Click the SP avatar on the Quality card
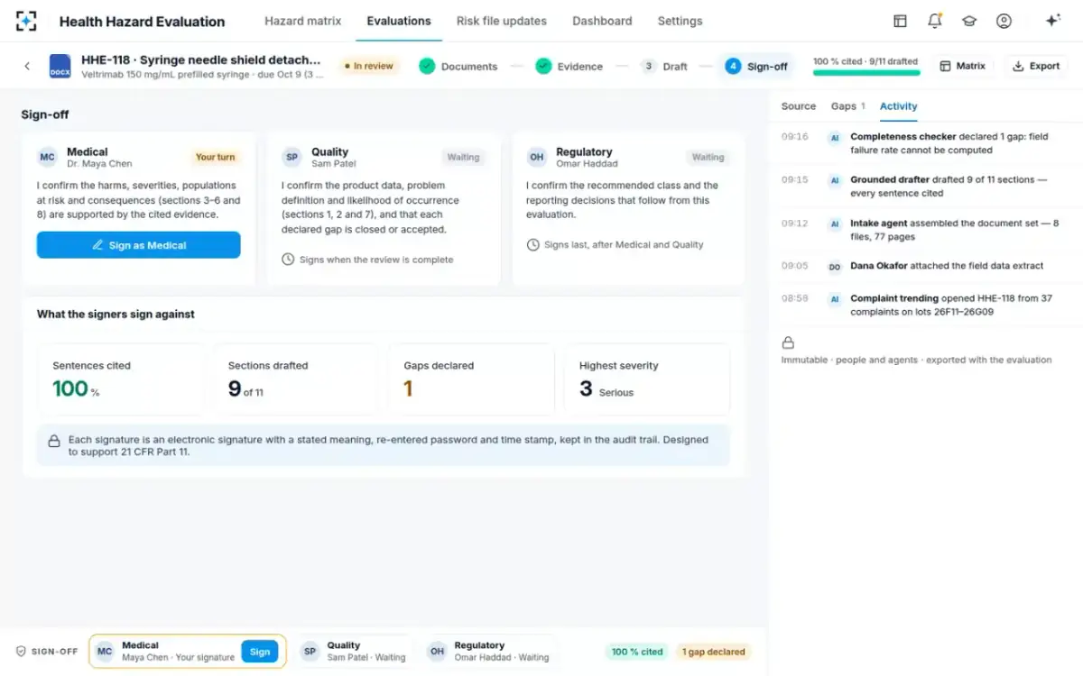This screenshot has width=1083, height=676. point(292,157)
